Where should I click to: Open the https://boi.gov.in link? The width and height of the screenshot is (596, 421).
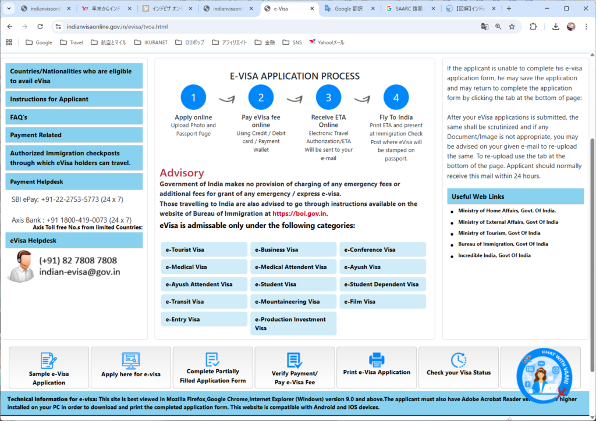click(x=295, y=213)
